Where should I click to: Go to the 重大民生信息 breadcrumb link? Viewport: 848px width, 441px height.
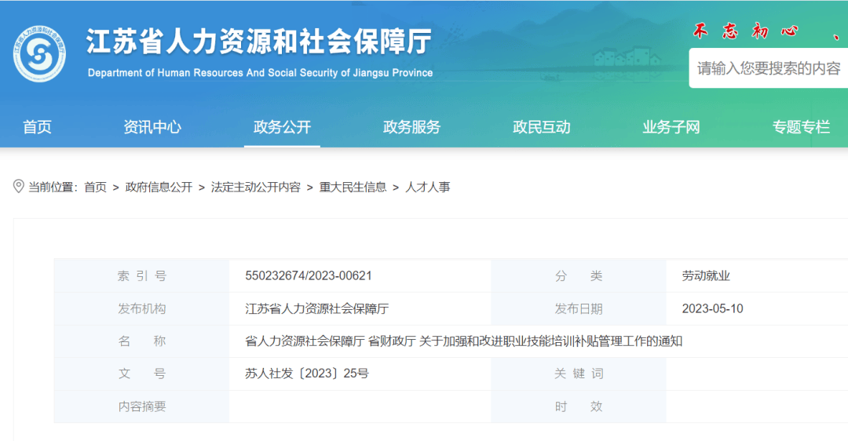[353, 187]
